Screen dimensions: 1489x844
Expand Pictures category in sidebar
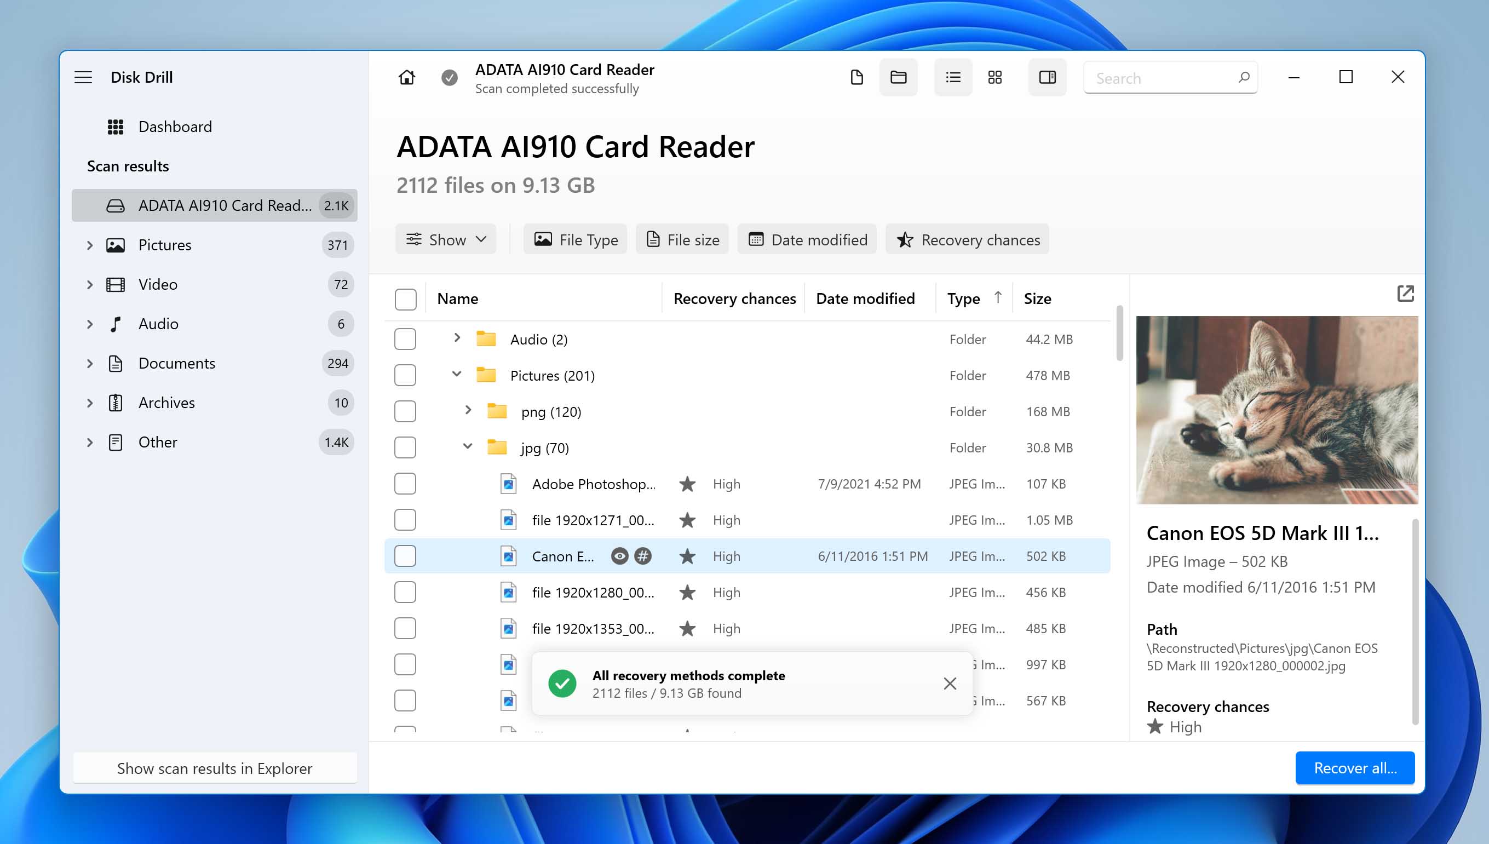(x=90, y=245)
